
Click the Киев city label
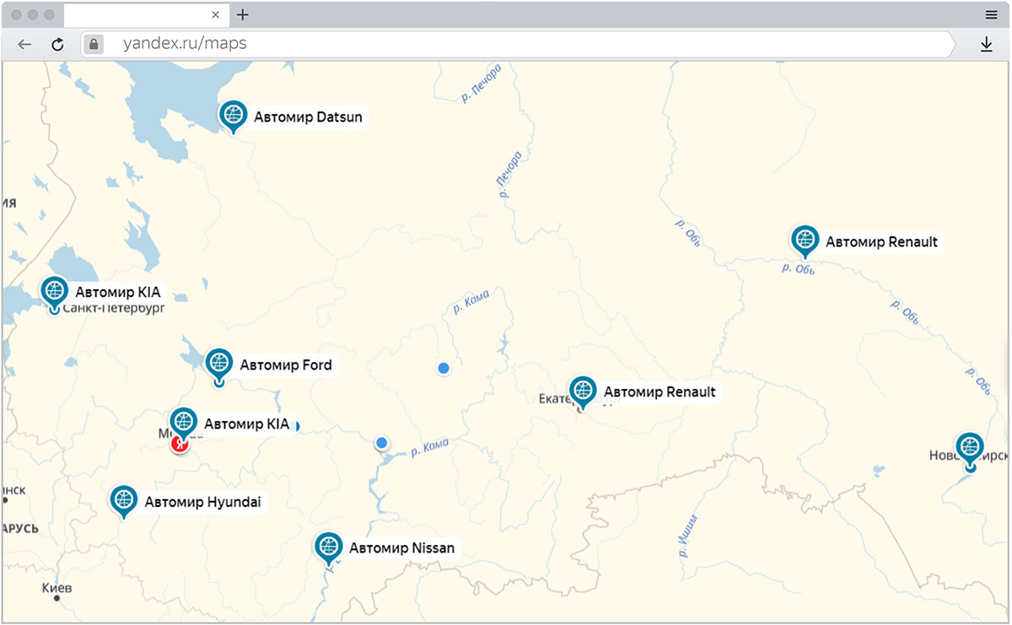pyautogui.click(x=57, y=588)
